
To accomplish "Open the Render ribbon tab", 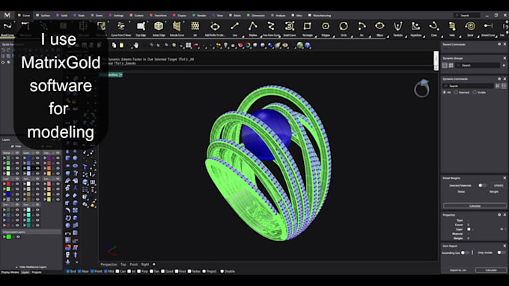I will tap(199, 15).
